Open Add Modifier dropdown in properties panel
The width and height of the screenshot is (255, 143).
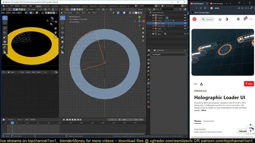point(169,54)
